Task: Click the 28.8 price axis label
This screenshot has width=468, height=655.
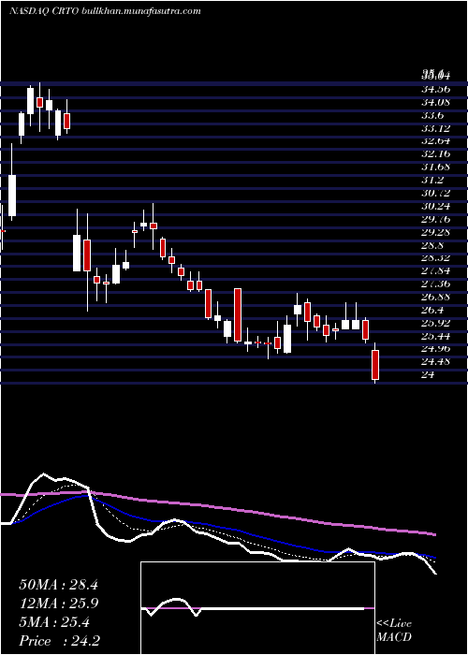Action: pos(432,245)
